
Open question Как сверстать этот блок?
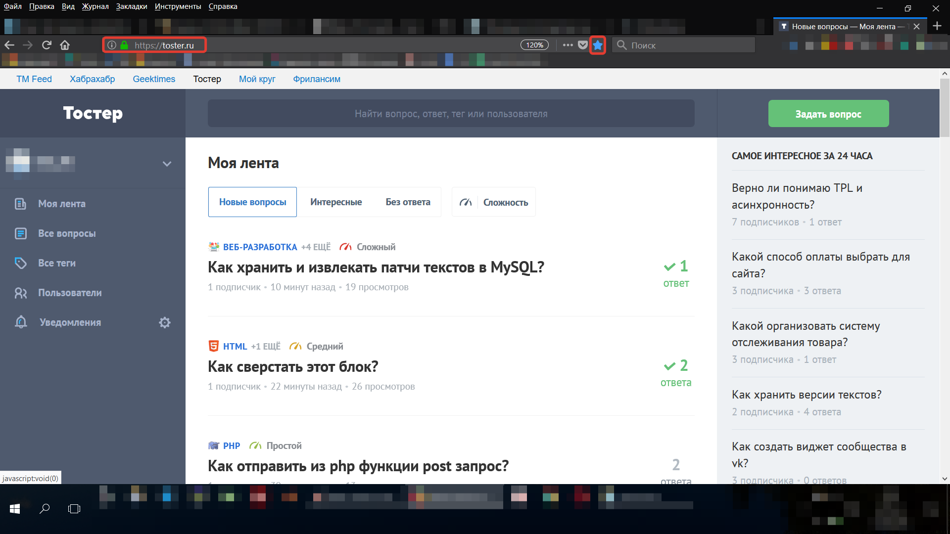point(293,367)
